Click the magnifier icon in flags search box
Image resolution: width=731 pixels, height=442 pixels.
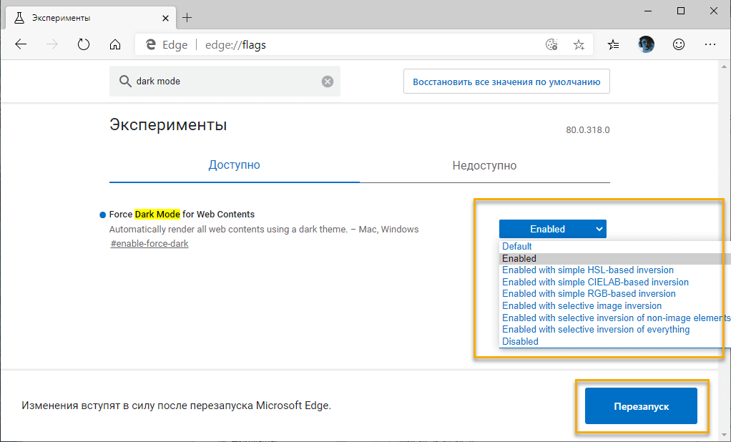pos(124,81)
